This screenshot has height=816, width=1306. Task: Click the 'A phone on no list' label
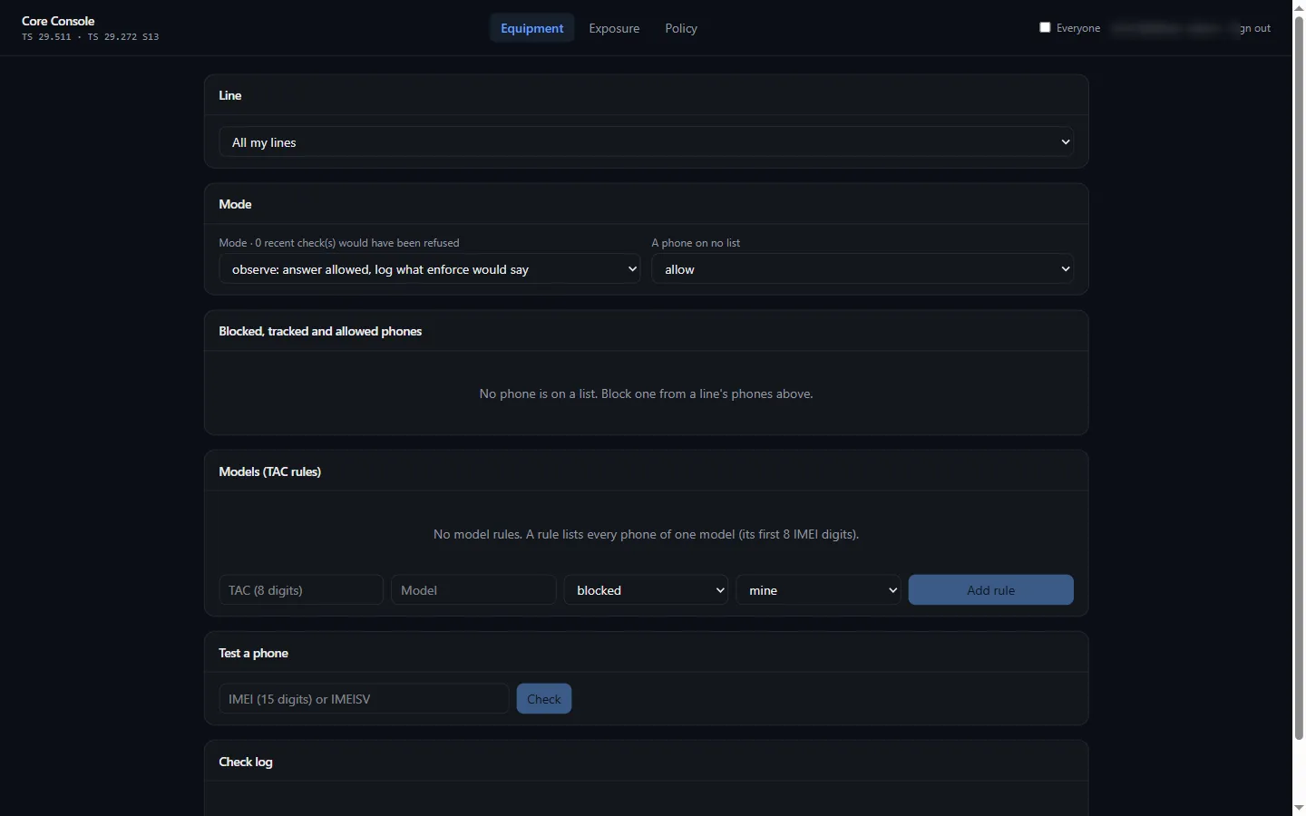point(696,243)
